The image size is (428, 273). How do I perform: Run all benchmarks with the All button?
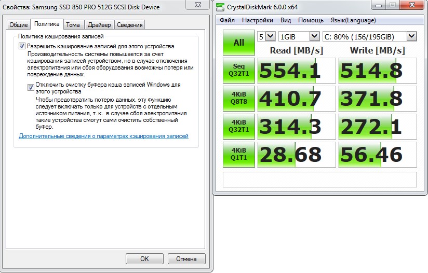[239, 43]
